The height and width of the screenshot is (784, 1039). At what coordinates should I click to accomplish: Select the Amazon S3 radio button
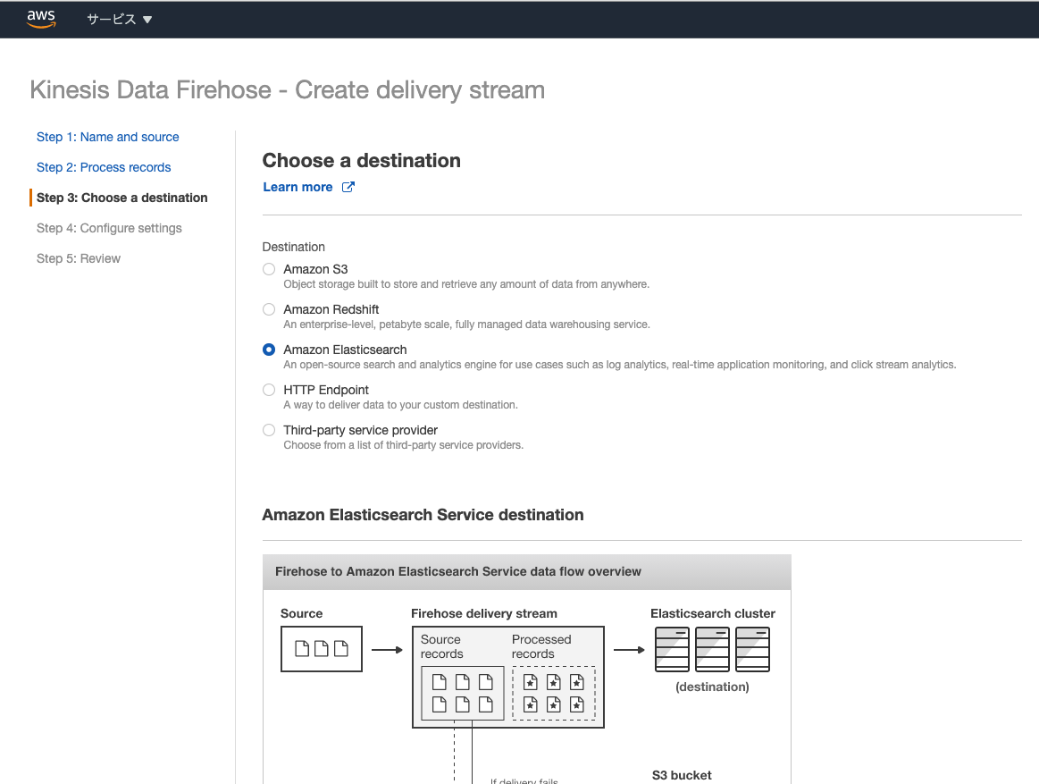point(269,269)
